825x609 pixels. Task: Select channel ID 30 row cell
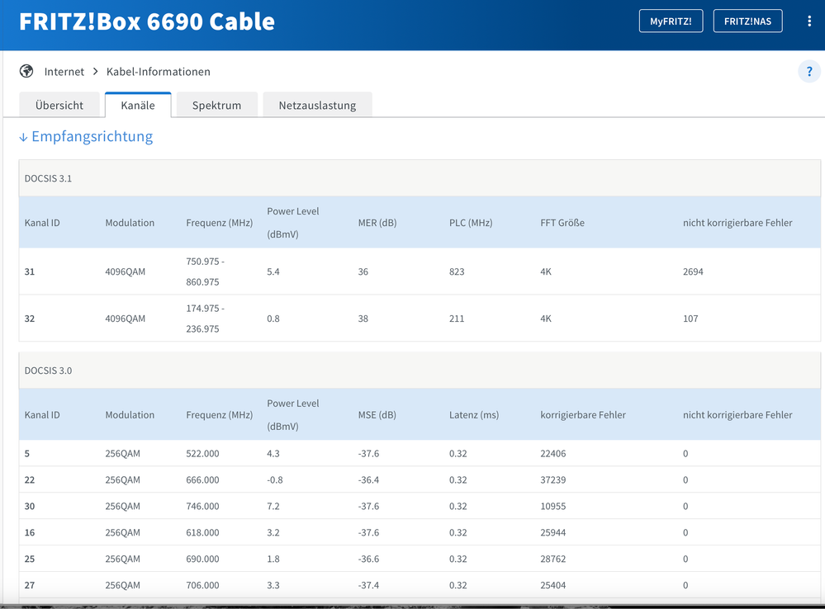[30, 506]
